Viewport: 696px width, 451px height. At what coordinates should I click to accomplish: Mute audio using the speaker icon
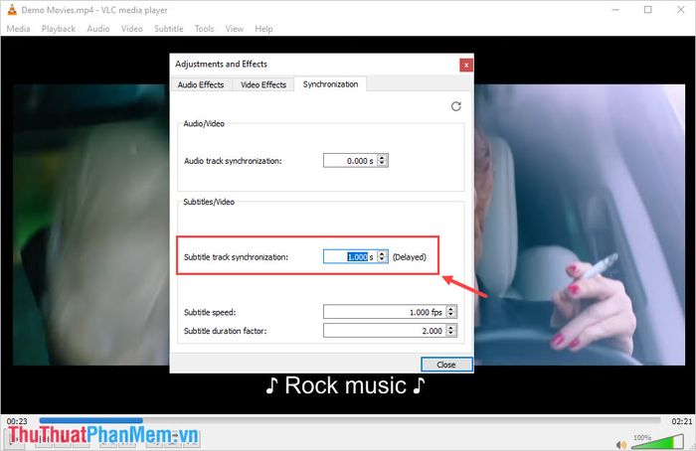click(621, 444)
